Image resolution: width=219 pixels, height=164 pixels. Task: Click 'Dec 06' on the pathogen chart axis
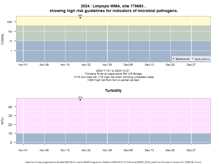(x=128, y=65)
